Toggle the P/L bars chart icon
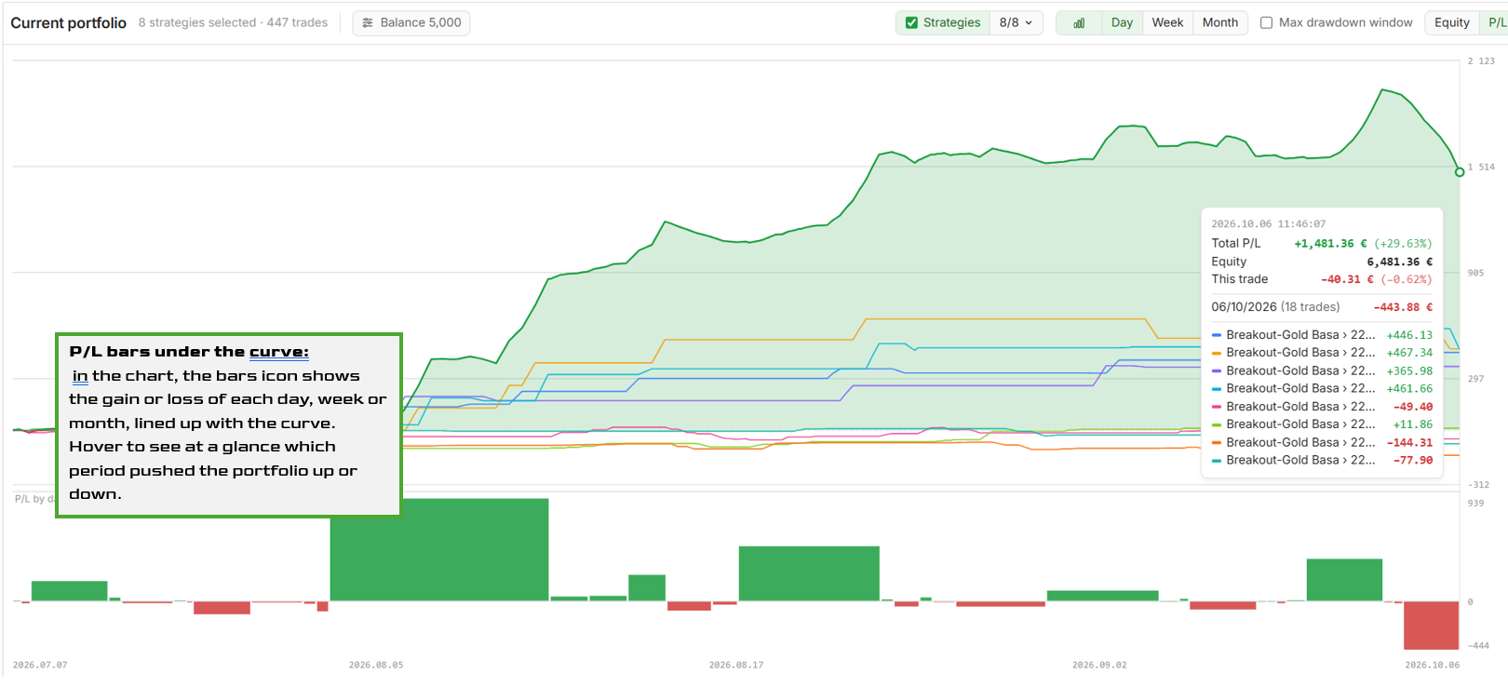The width and height of the screenshot is (1508, 686). (x=1079, y=23)
